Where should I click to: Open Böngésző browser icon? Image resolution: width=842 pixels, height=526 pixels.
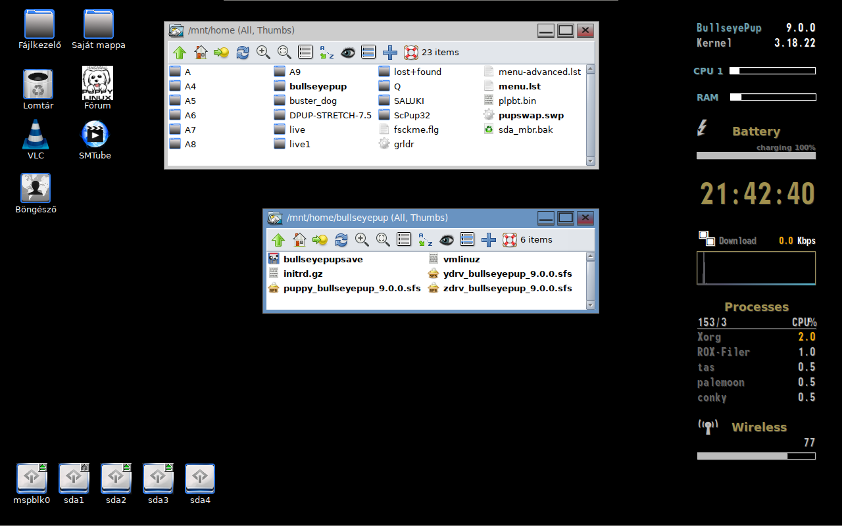click(36, 189)
